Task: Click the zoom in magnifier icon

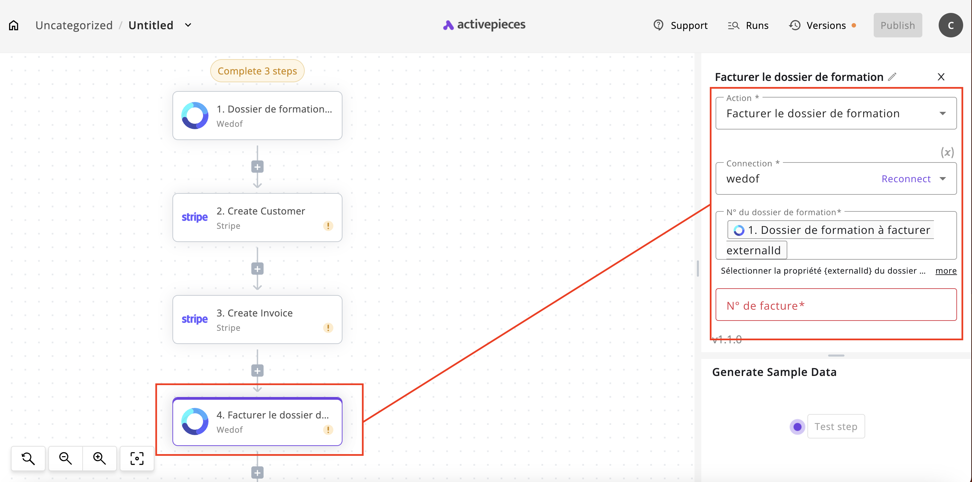Action: 99,458
